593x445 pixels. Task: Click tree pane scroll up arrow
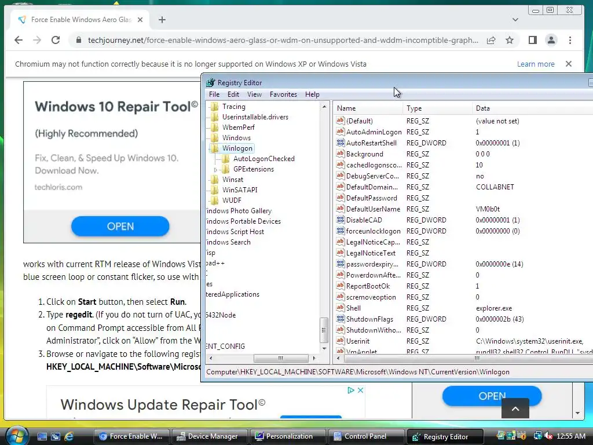324,107
